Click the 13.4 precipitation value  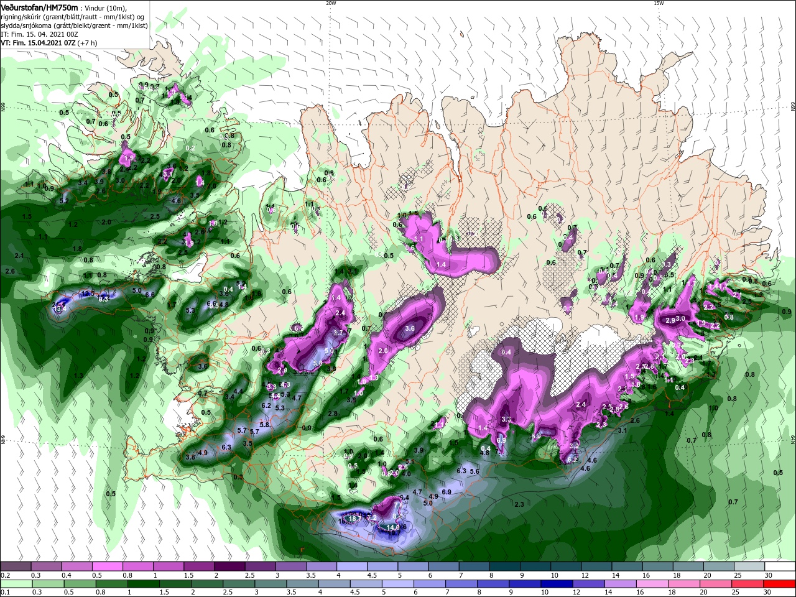[x=60, y=308]
